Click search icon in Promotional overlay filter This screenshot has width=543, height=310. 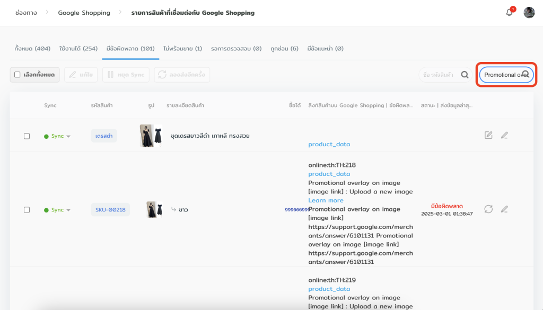[526, 75]
